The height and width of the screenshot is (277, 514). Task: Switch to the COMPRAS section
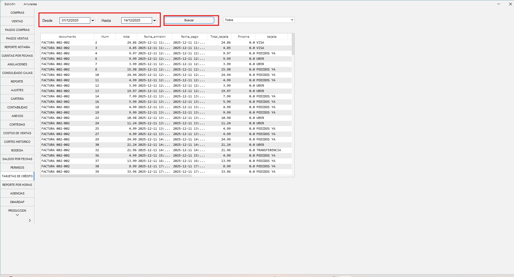point(17,13)
